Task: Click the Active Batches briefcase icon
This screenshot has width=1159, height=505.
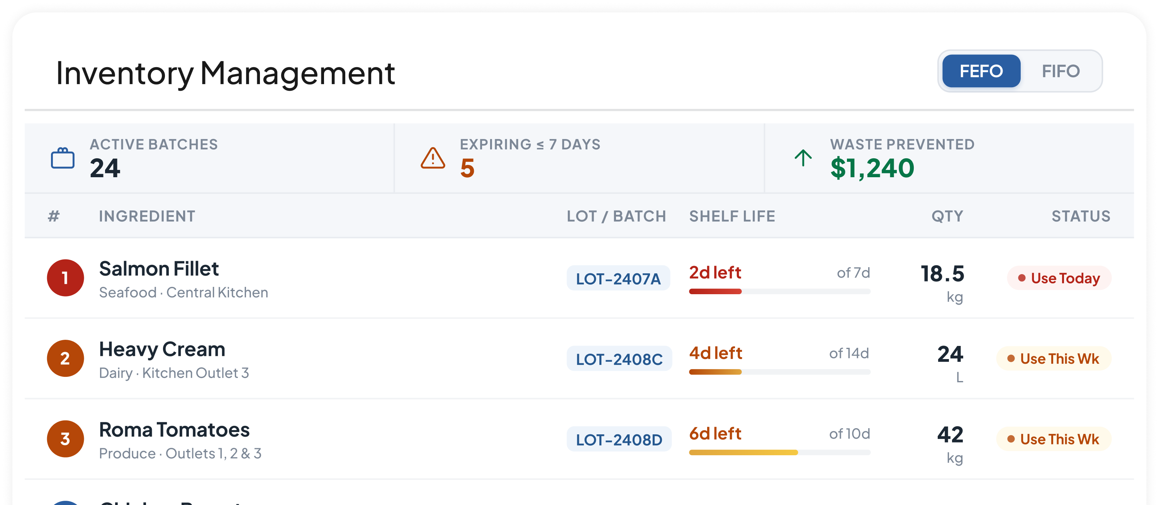Action: [x=63, y=158]
